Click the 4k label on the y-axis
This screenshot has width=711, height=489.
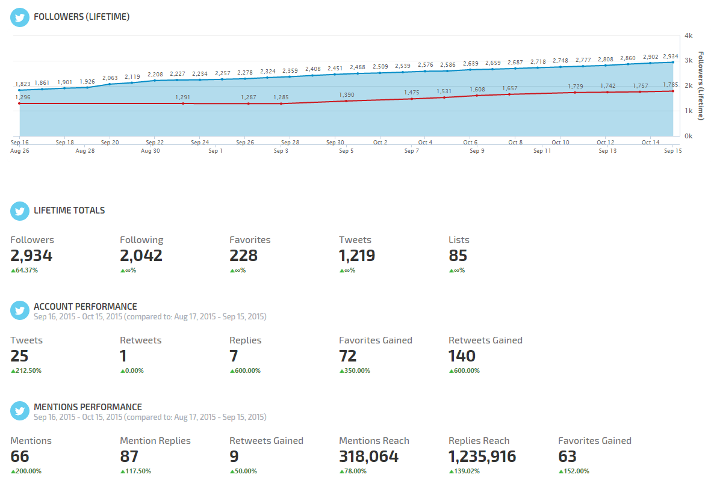689,35
